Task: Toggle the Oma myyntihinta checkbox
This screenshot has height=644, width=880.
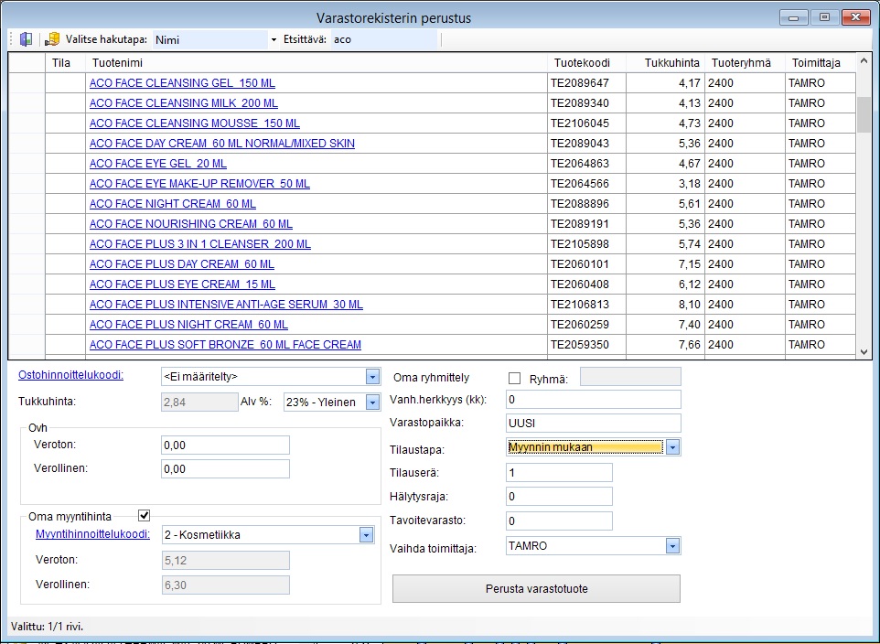Action: coord(145,515)
